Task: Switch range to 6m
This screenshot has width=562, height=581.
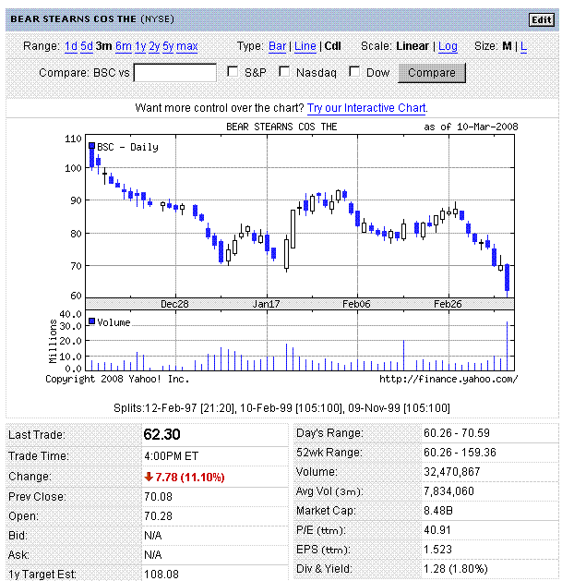Action: pos(123,46)
